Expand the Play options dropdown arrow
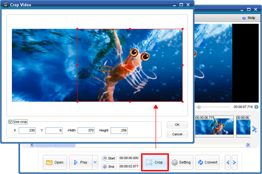262x174 pixels. point(95,162)
